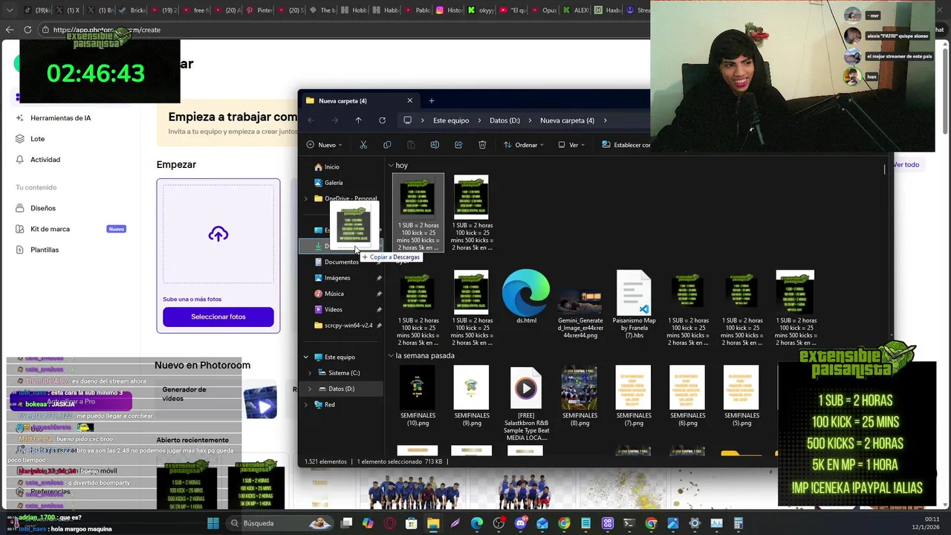Open File Explorer from the taskbar
Viewport: 951px width, 535px height.
click(433, 523)
